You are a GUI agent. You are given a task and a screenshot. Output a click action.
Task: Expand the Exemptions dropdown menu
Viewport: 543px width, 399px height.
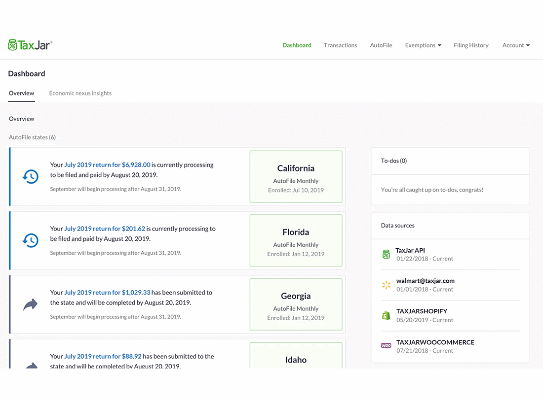(423, 45)
